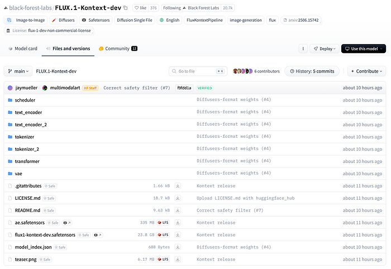Open Upload LICENSE.md with huggingface_hub commit
391x269 pixels.
pyautogui.click(x=245, y=198)
